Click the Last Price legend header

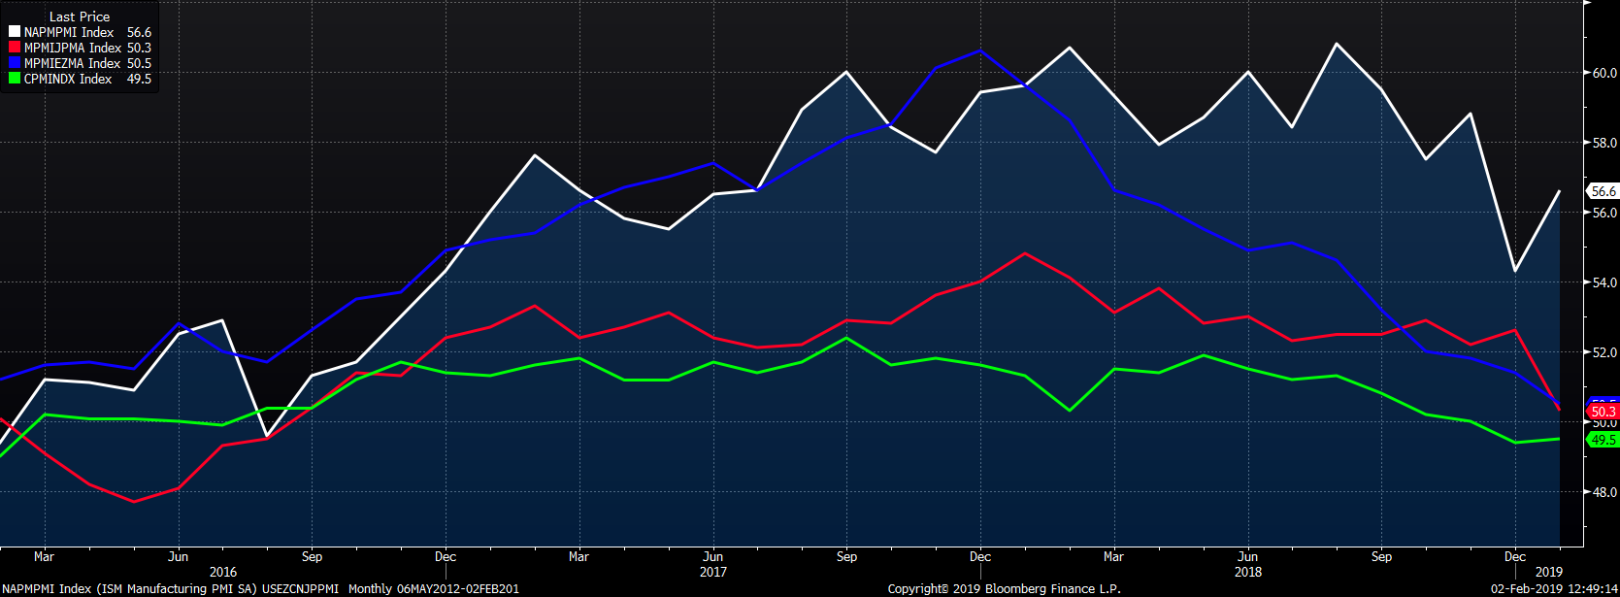[x=80, y=17]
